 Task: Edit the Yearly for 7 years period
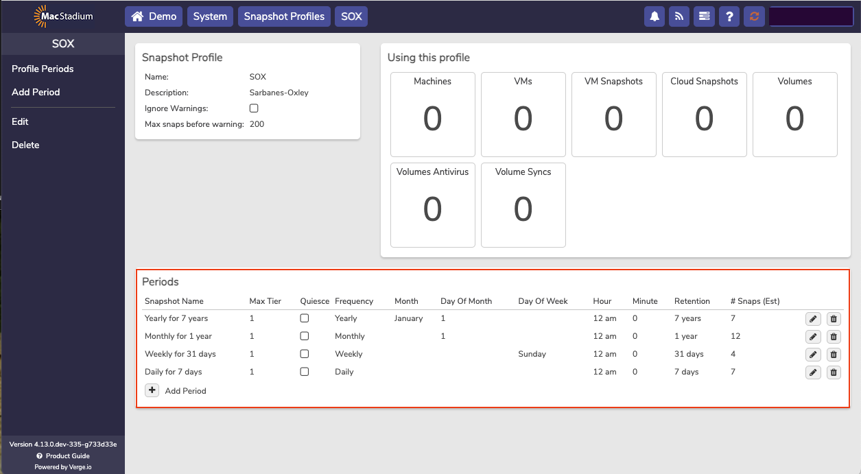pos(813,318)
